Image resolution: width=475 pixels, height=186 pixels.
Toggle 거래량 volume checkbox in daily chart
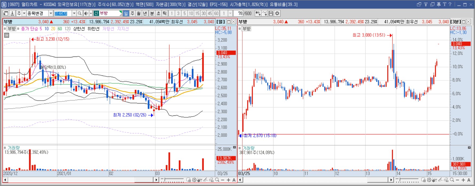point(5,148)
